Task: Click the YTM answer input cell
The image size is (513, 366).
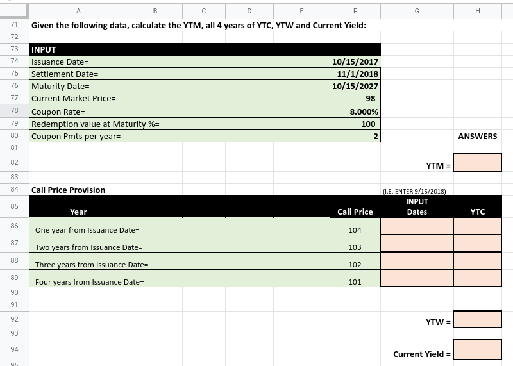Action: 477,163
